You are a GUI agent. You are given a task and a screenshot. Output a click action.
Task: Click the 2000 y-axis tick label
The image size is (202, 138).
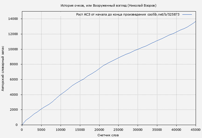click(x=14, y=110)
